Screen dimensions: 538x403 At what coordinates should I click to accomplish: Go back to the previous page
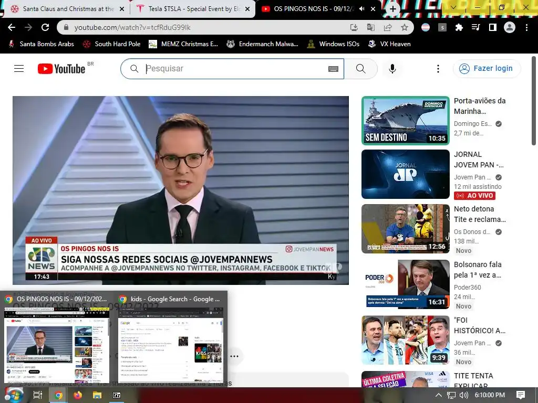pyautogui.click(x=12, y=27)
